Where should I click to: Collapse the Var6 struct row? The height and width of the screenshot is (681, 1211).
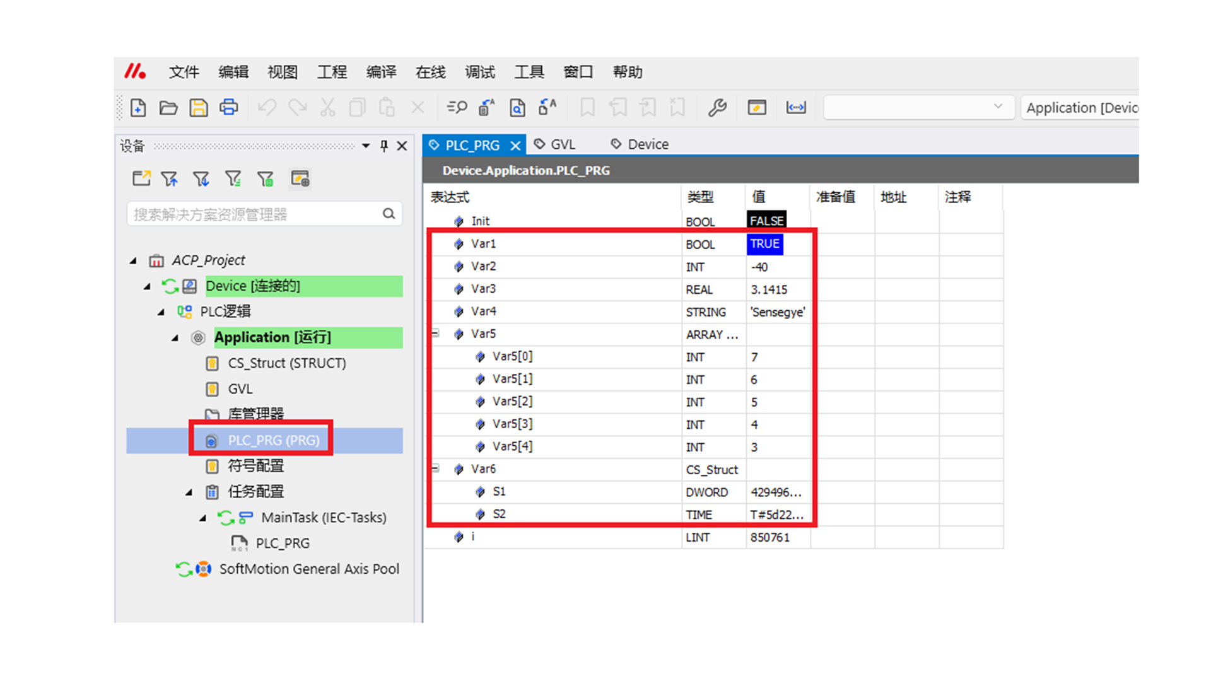tap(435, 468)
